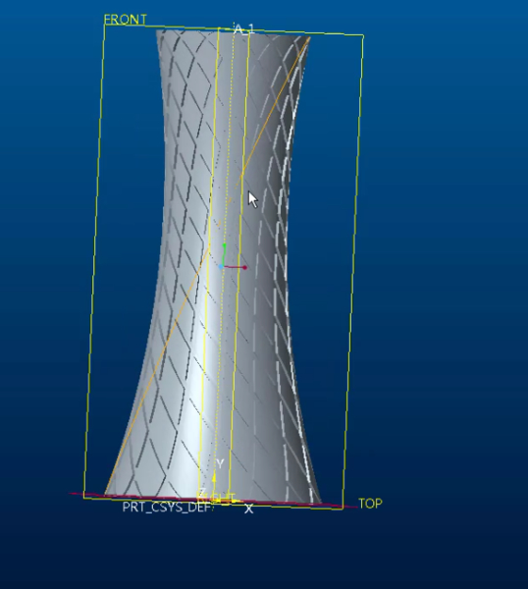The image size is (528, 589).
Task: Click the blue dragger origin point
Action: click(x=221, y=266)
